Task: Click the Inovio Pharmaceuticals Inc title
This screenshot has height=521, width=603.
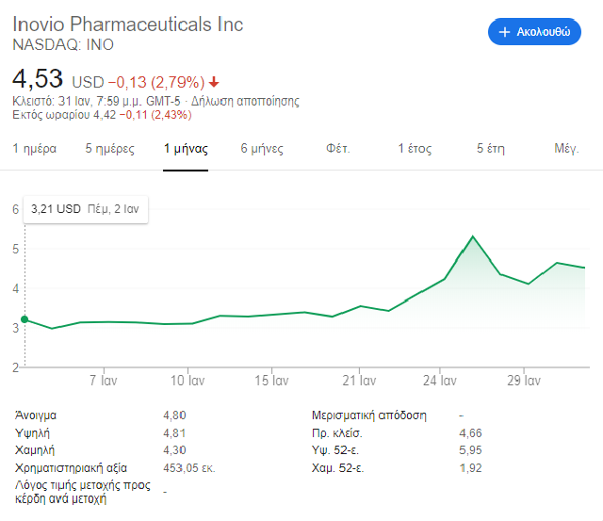Action: 128,24
